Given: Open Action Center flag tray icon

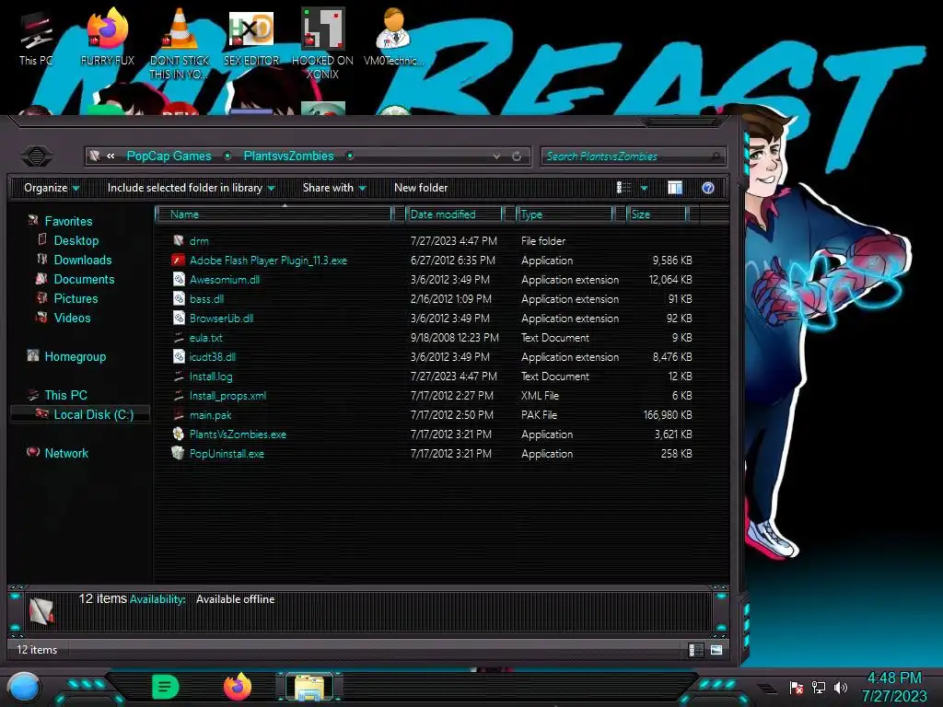Looking at the screenshot, I should click(797, 687).
